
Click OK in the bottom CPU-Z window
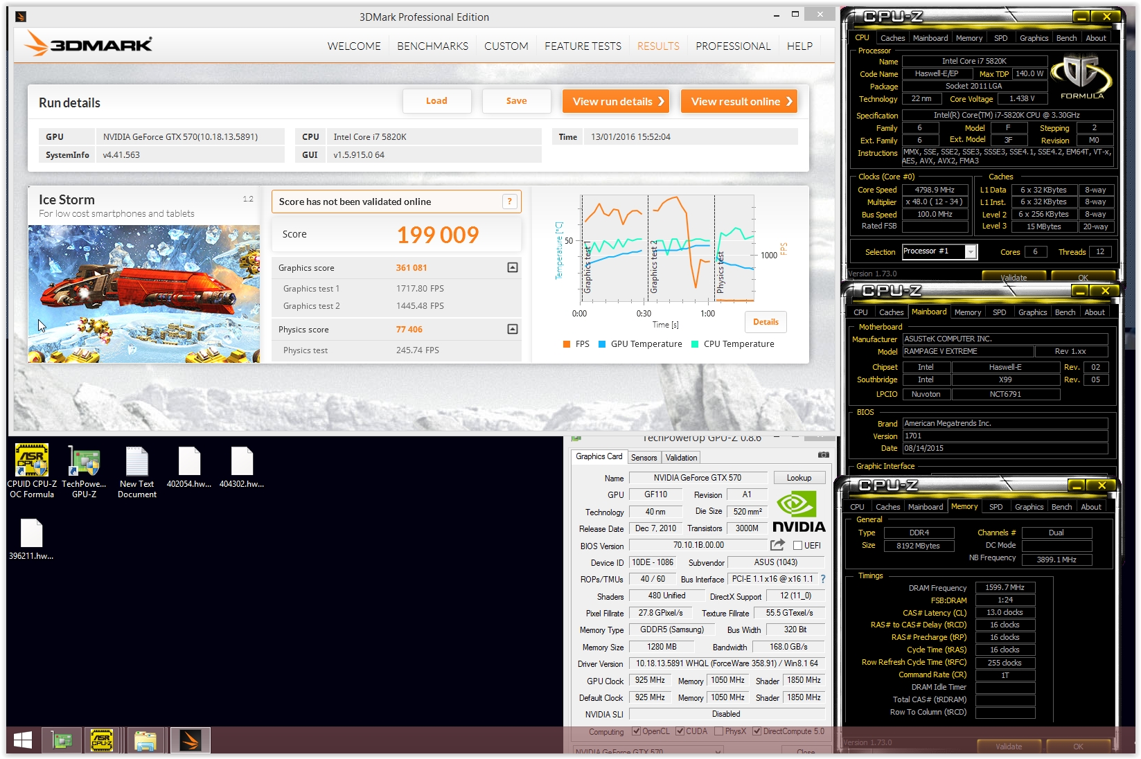(x=1078, y=747)
